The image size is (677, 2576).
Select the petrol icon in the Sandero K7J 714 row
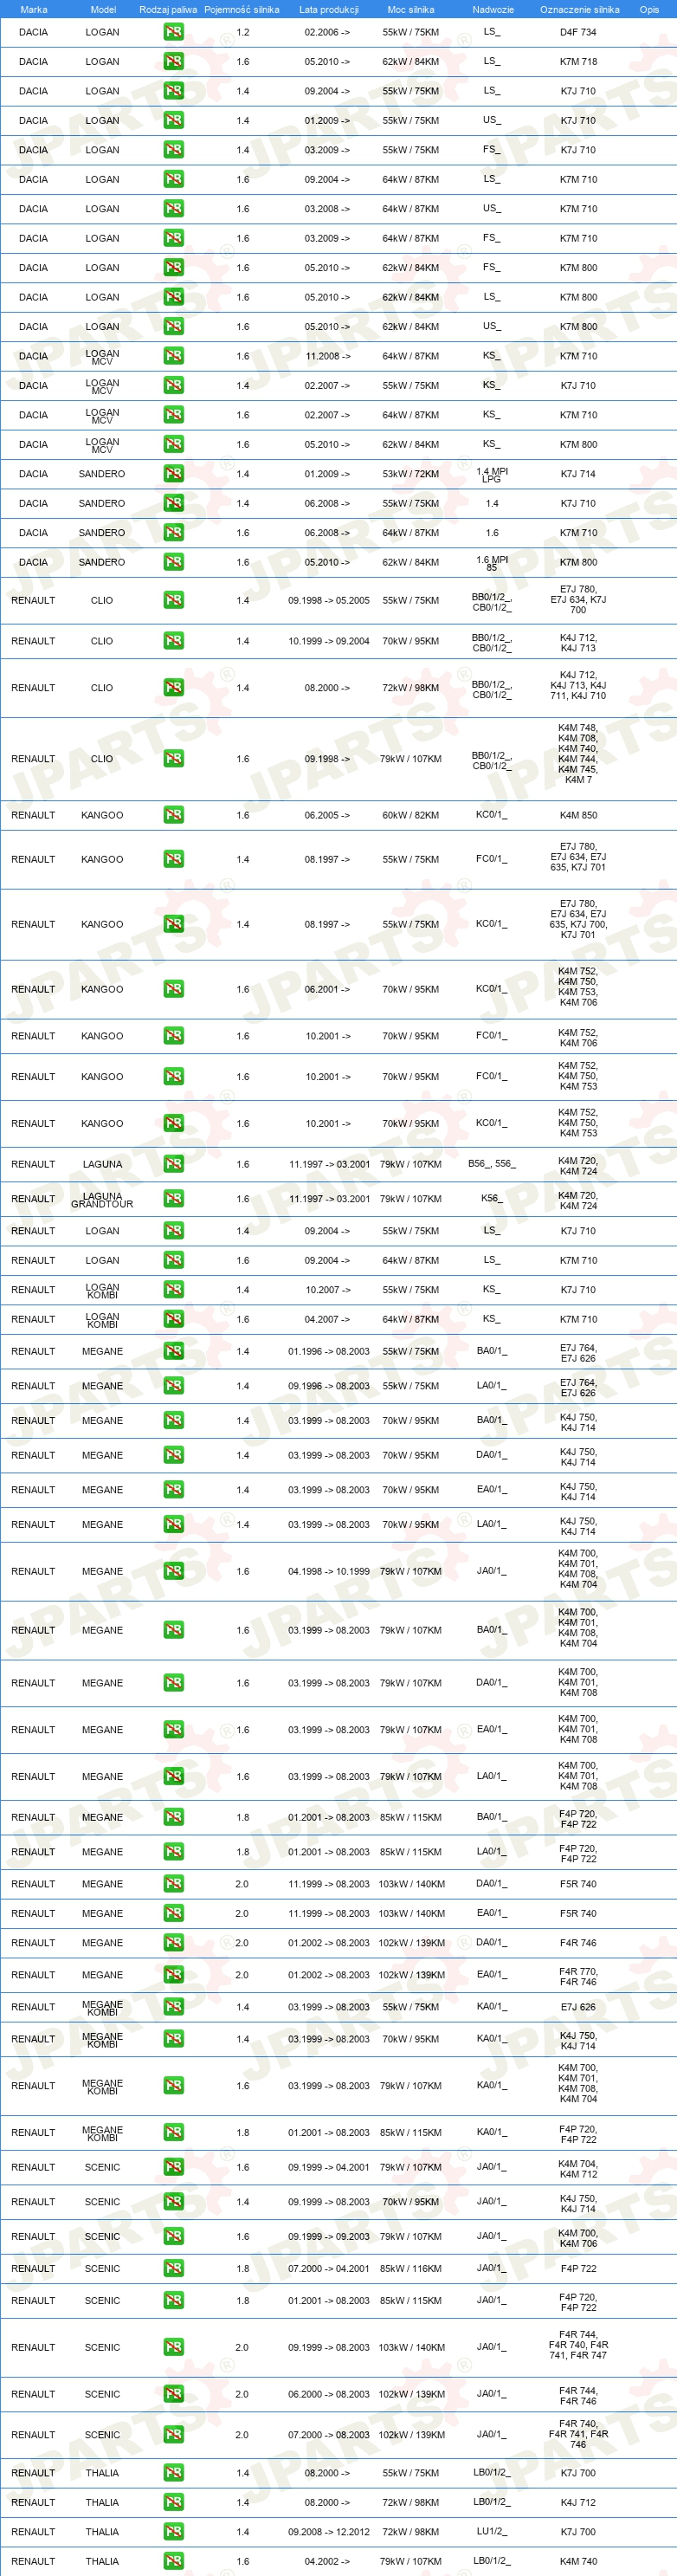173,474
